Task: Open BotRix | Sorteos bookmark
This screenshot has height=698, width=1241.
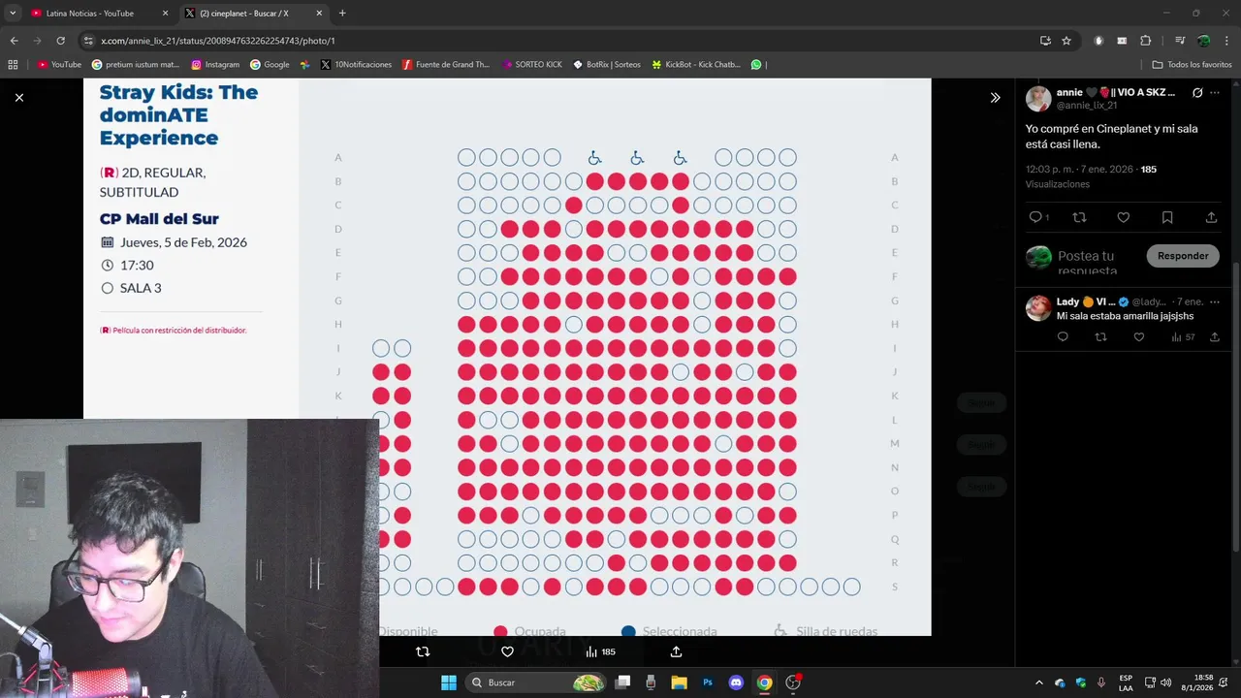Action: (x=607, y=65)
